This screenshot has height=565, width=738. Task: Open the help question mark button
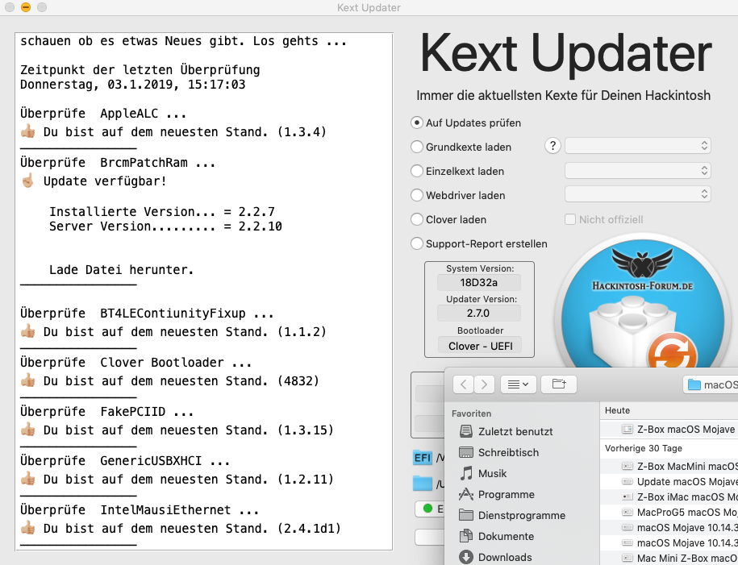tap(552, 146)
